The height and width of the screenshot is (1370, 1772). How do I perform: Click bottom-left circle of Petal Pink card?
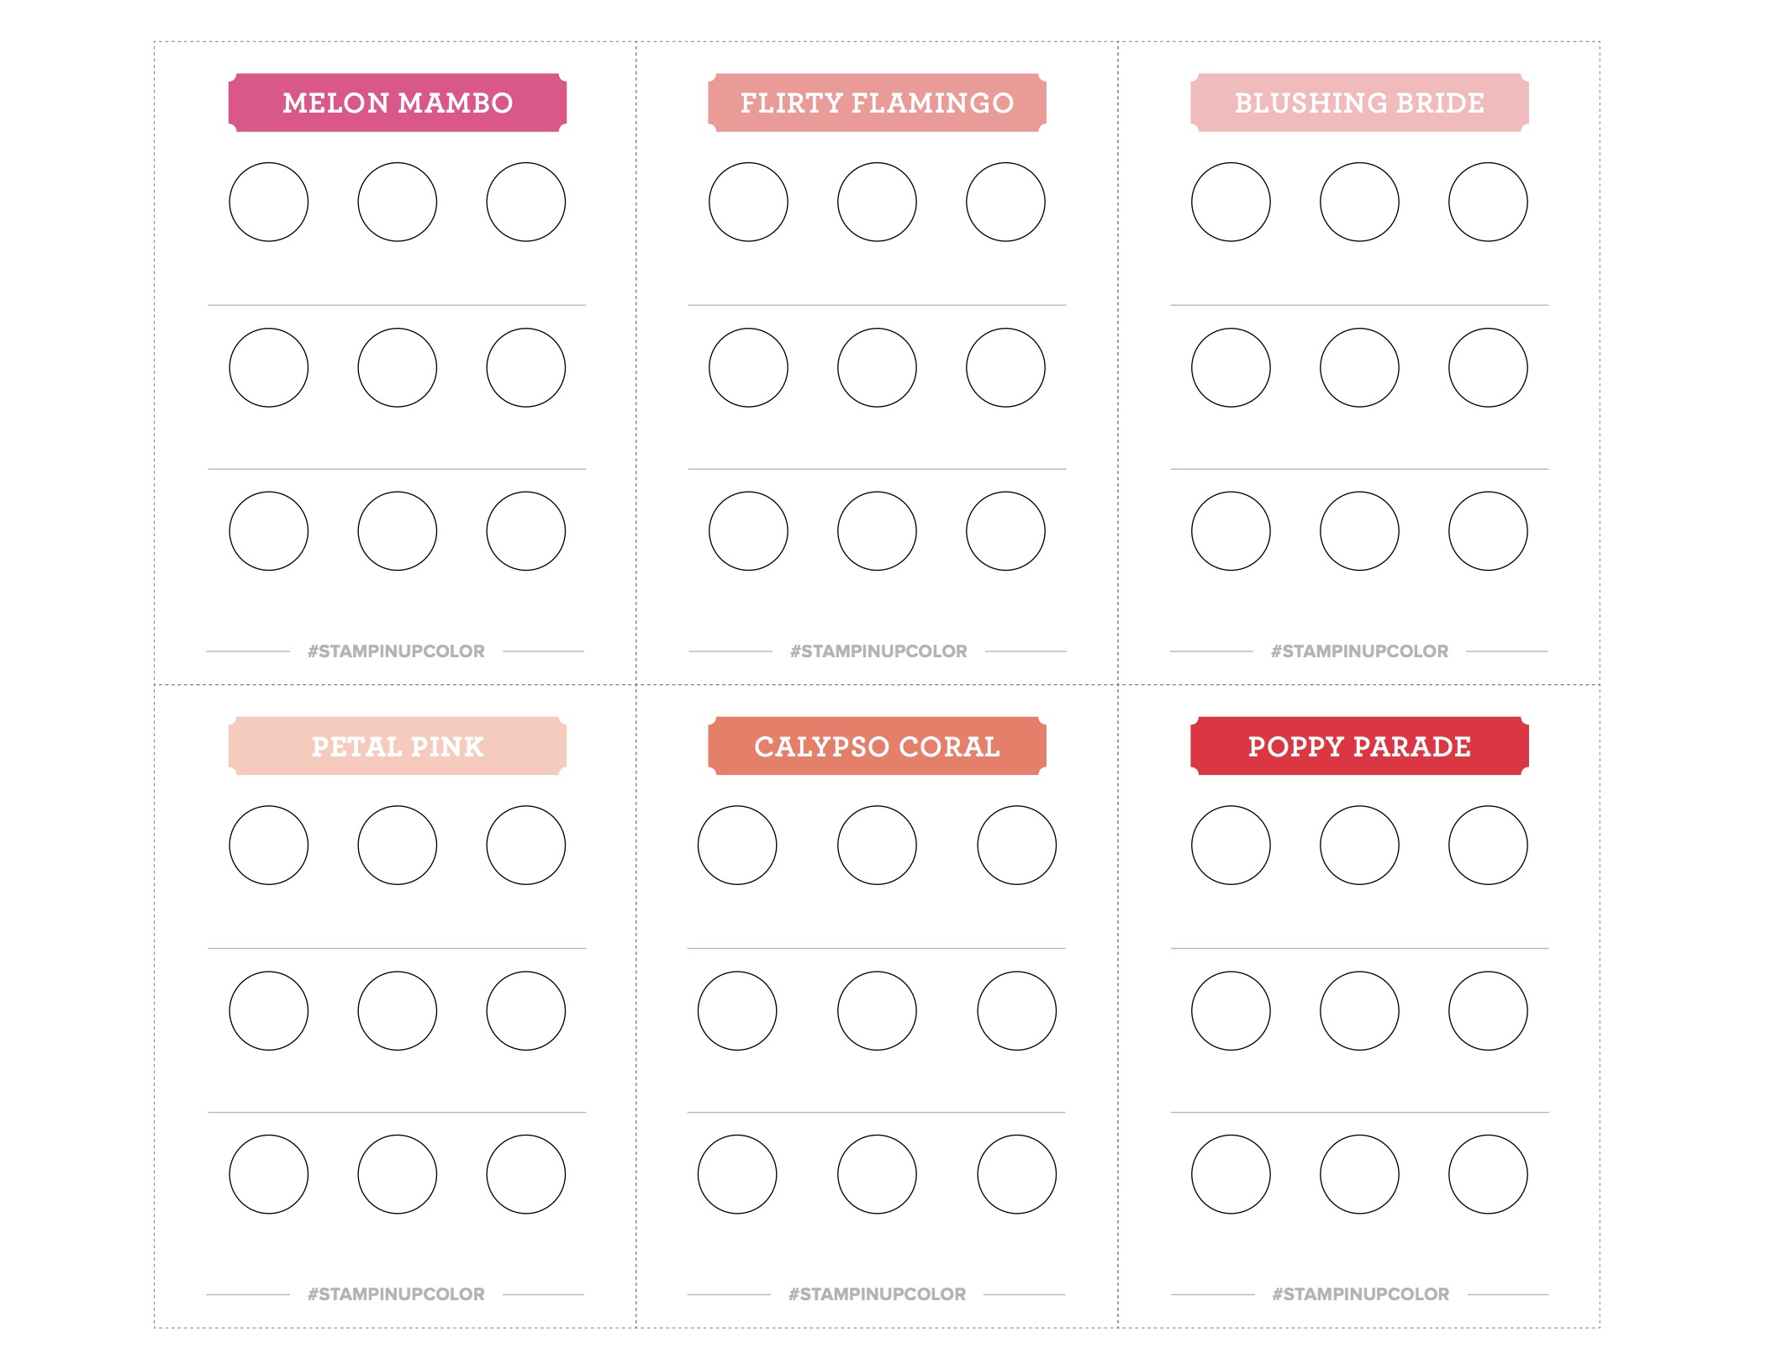point(269,1174)
